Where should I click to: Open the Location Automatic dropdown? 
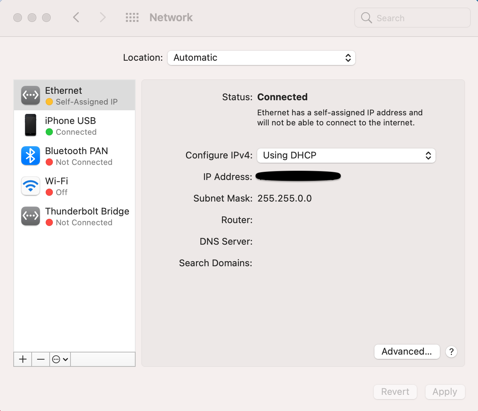click(x=261, y=58)
